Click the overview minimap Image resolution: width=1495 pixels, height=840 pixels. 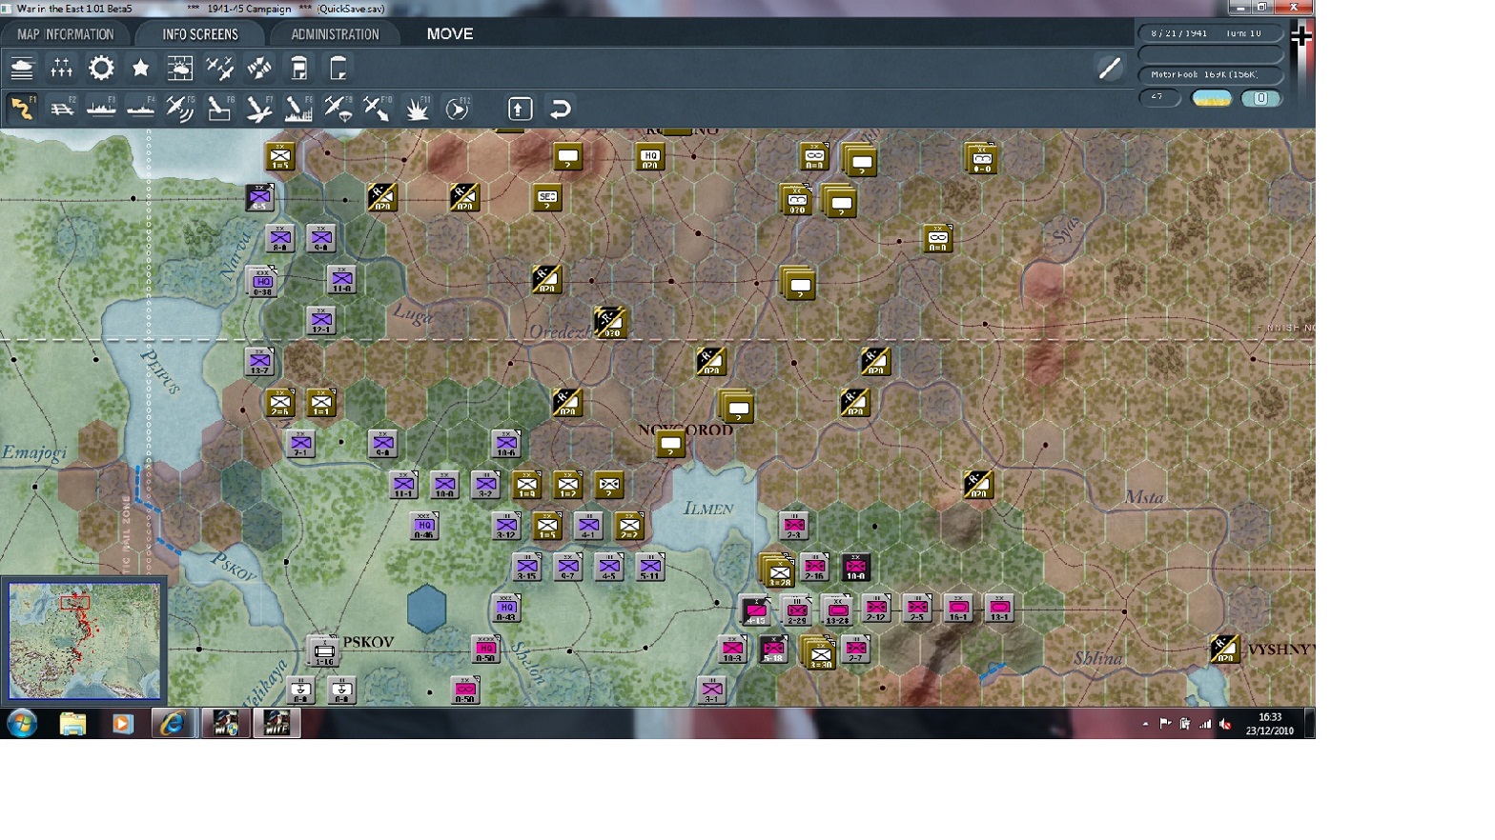pos(85,642)
